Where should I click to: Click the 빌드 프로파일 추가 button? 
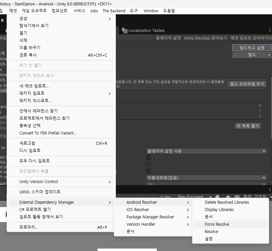click(x=247, y=84)
